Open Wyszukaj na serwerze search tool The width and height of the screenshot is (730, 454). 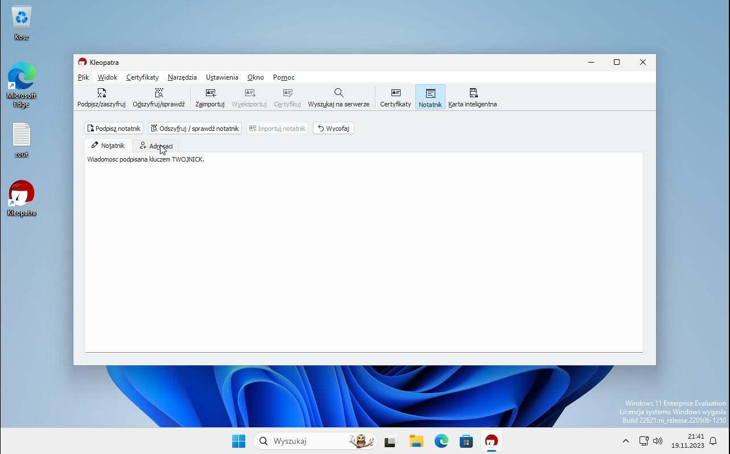(x=339, y=97)
